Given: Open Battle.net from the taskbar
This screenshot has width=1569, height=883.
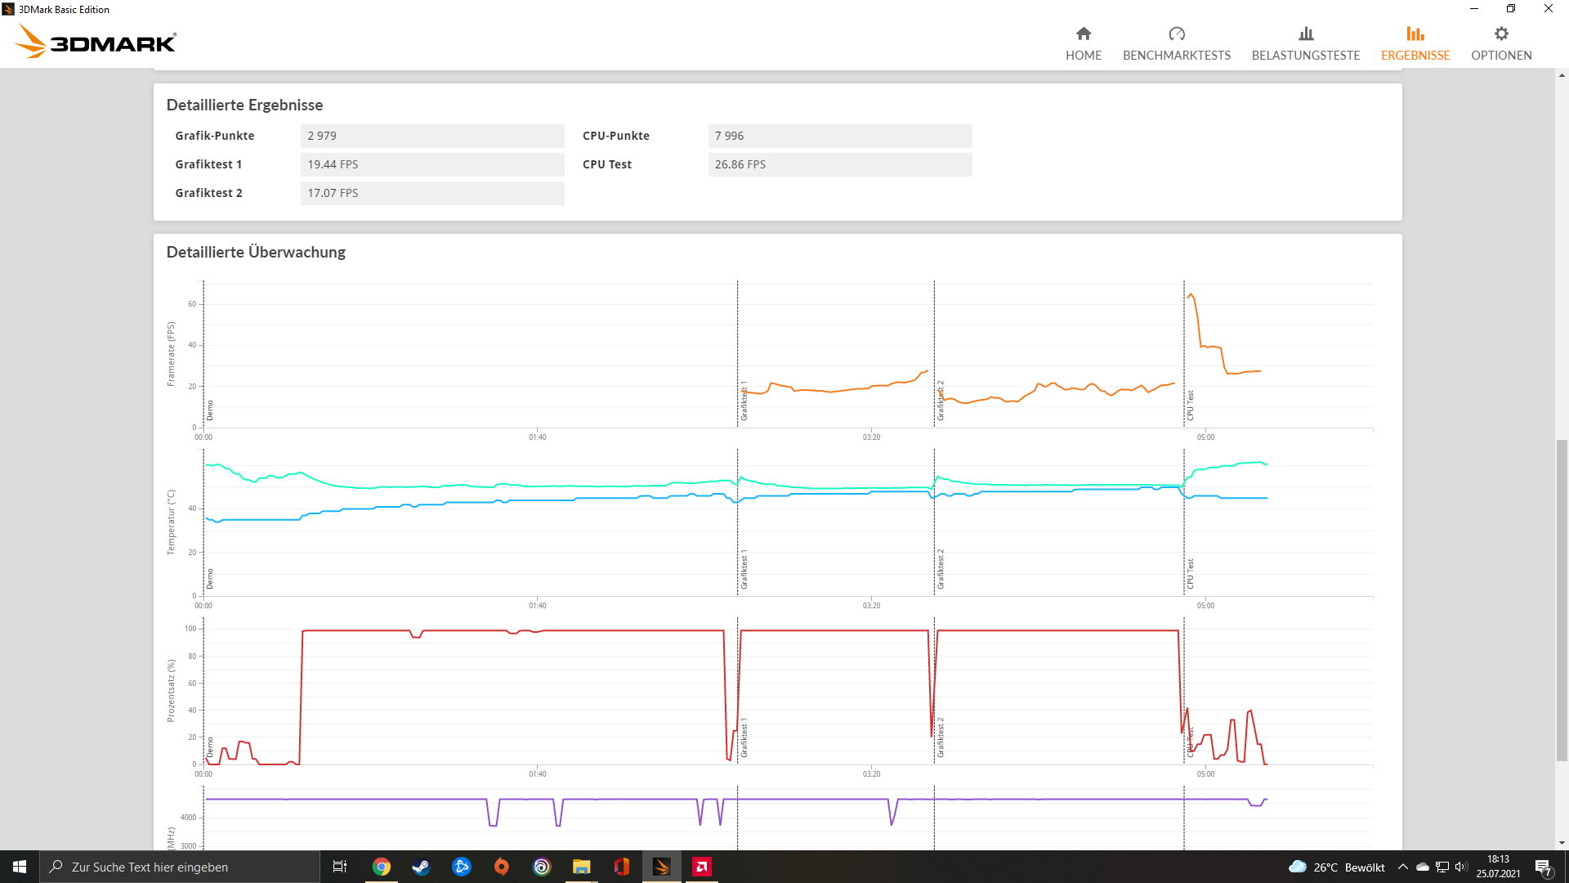Looking at the screenshot, I should (x=462, y=867).
